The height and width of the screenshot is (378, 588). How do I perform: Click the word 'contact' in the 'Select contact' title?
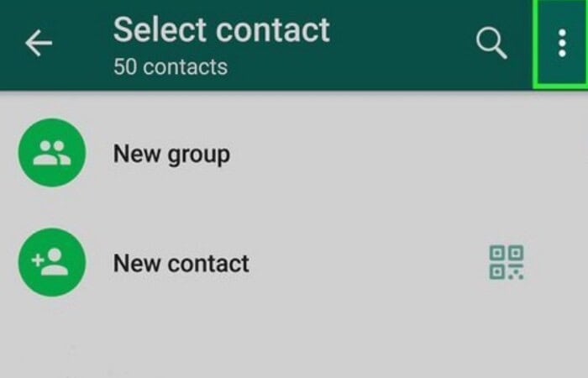[273, 29]
